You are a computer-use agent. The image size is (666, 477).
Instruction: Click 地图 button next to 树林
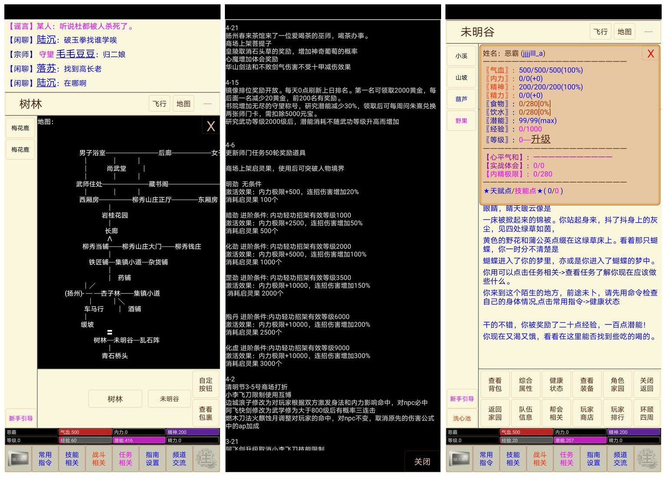point(183,104)
